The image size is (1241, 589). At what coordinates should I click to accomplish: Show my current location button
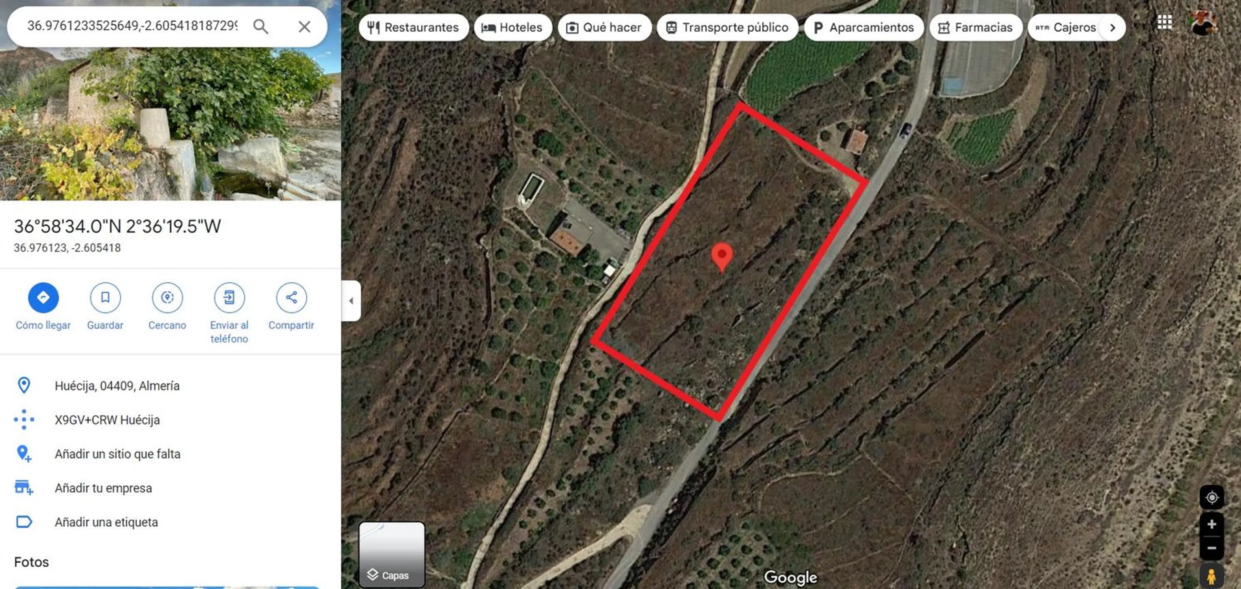point(1212,498)
